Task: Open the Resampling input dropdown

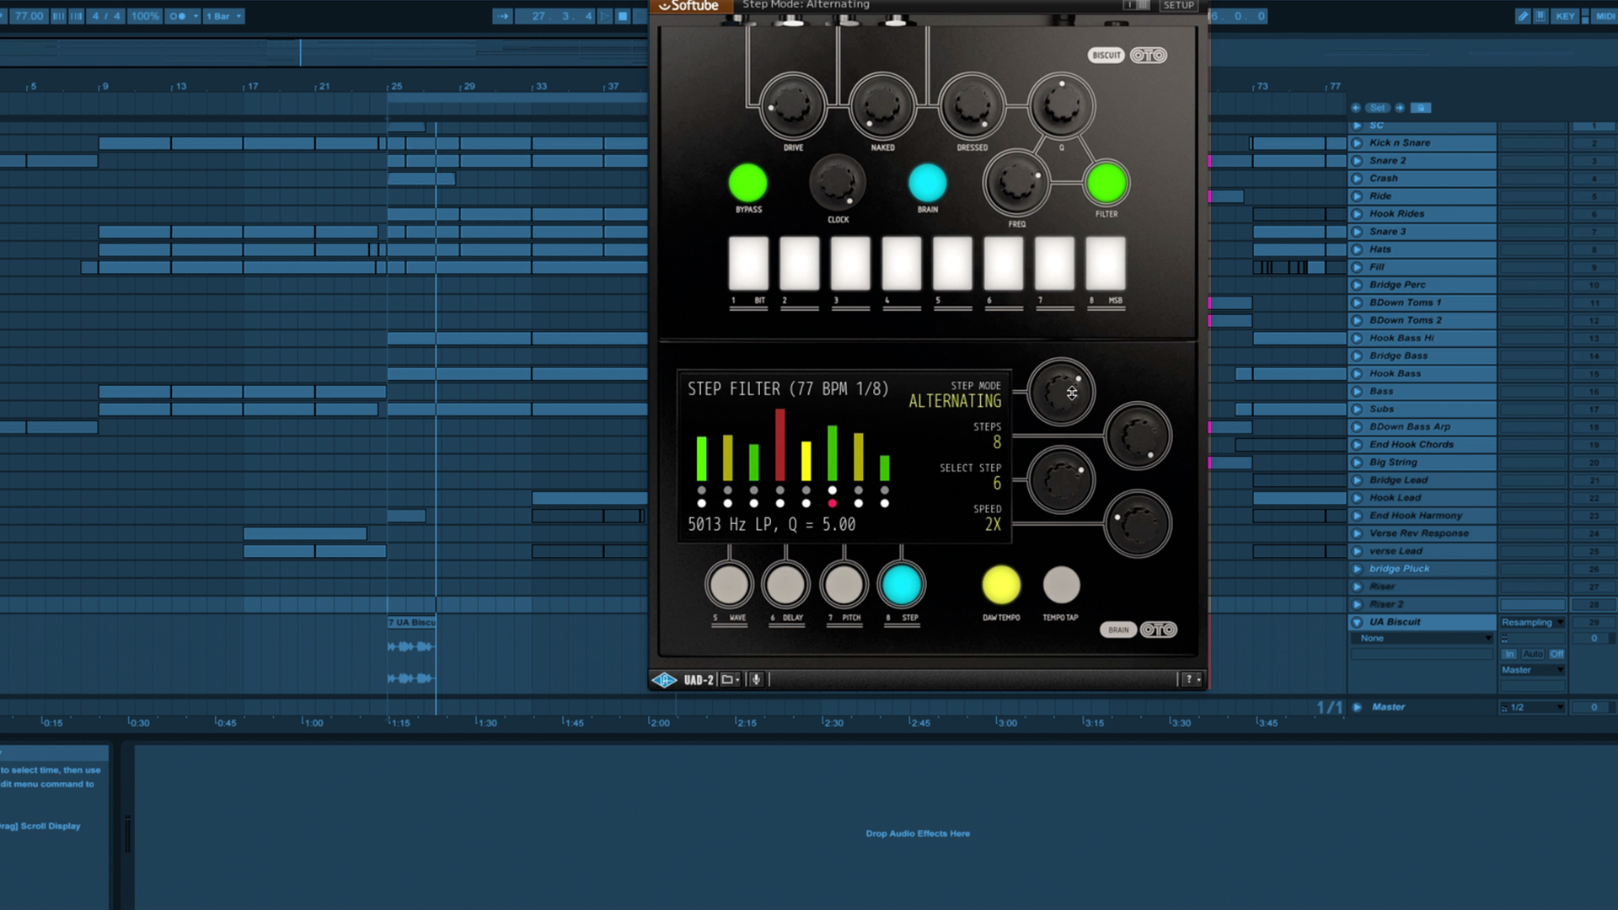Action: point(1532,622)
